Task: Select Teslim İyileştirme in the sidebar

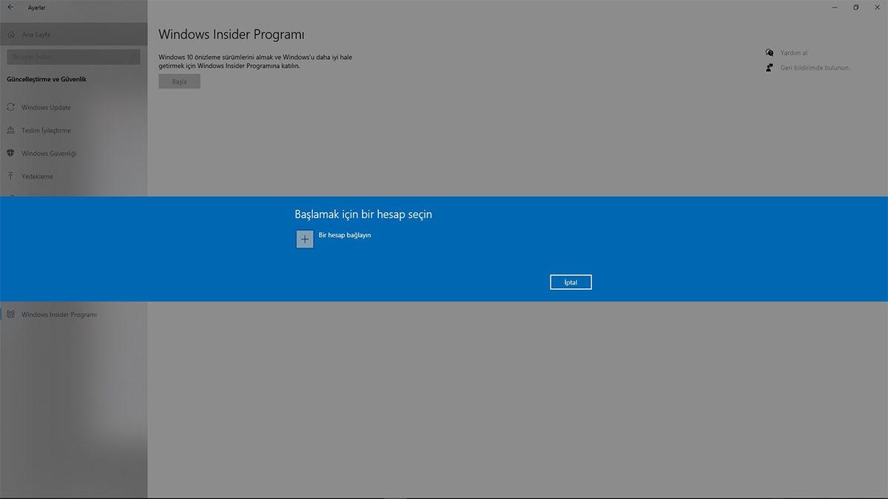Action: point(46,130)
